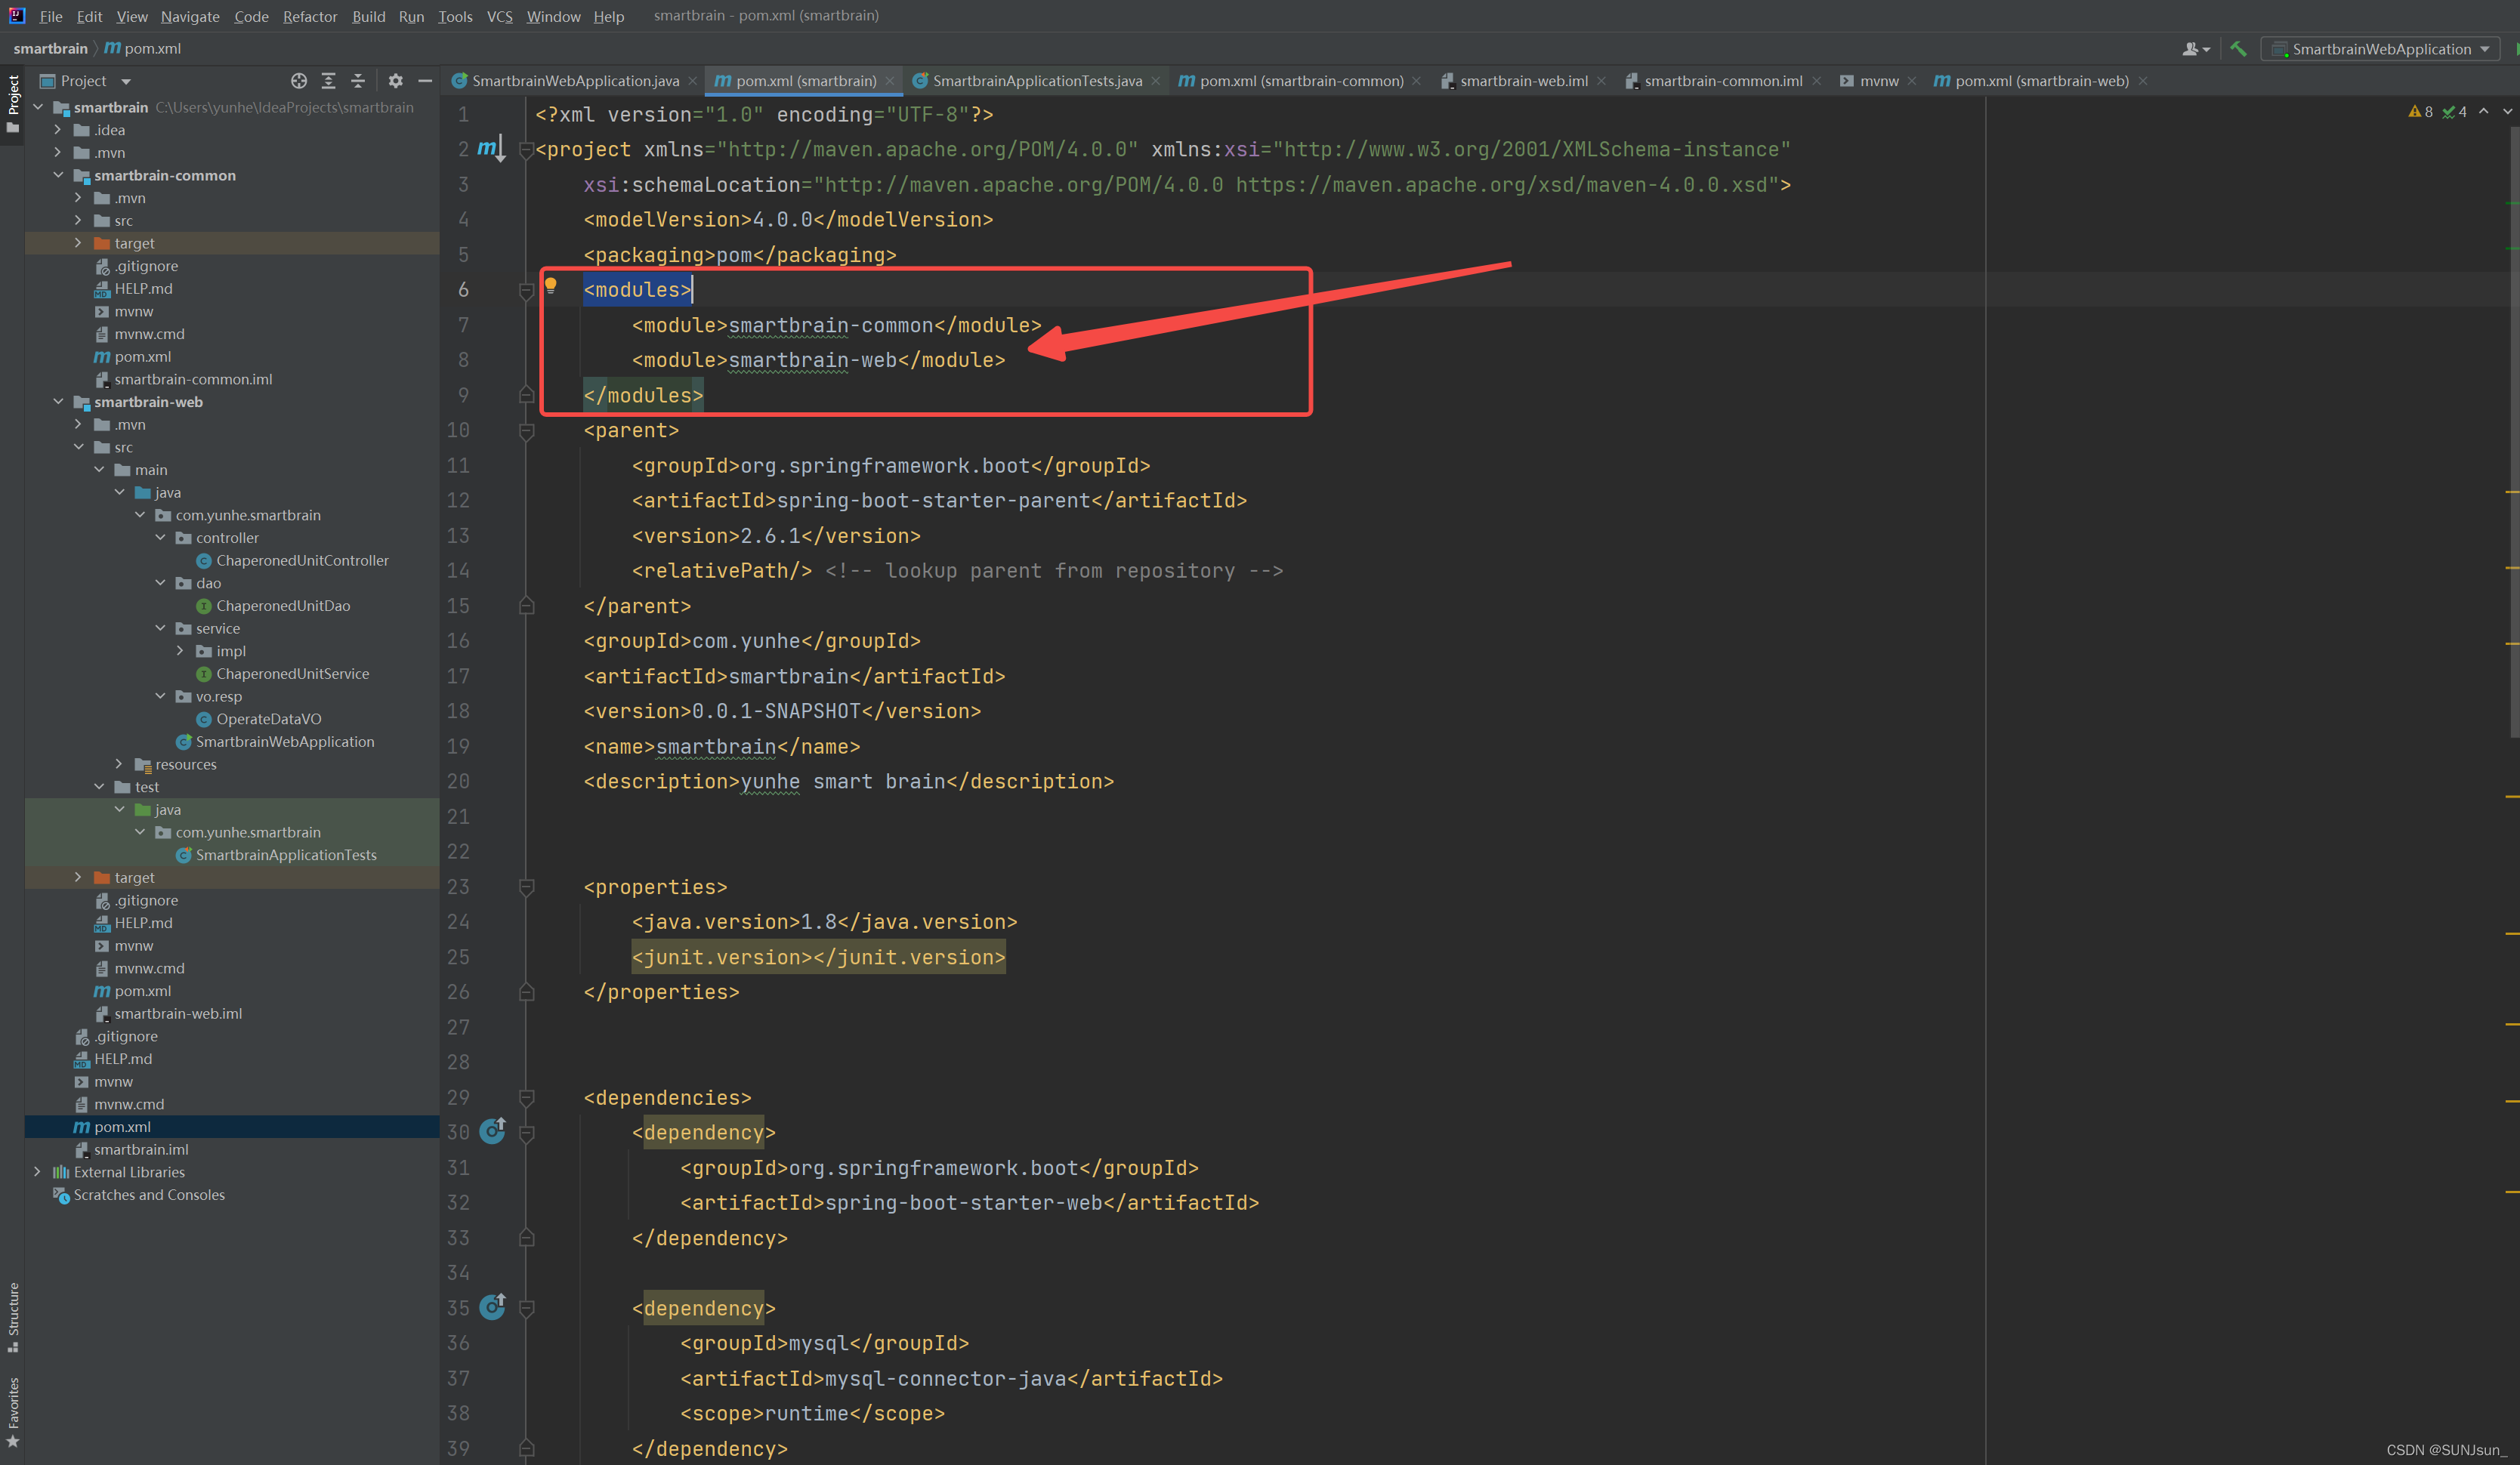Select Scratches and Consoles node

coord(149,1195)
